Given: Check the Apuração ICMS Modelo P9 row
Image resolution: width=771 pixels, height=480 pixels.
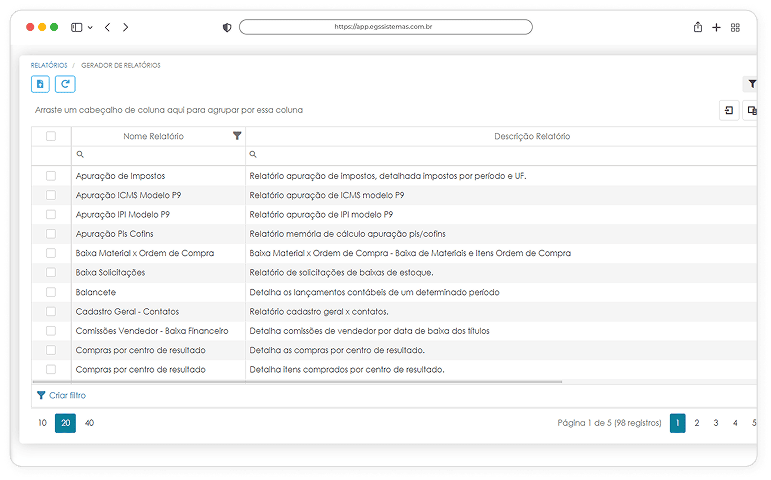Looking at the screenshot, I should [51, 195].
